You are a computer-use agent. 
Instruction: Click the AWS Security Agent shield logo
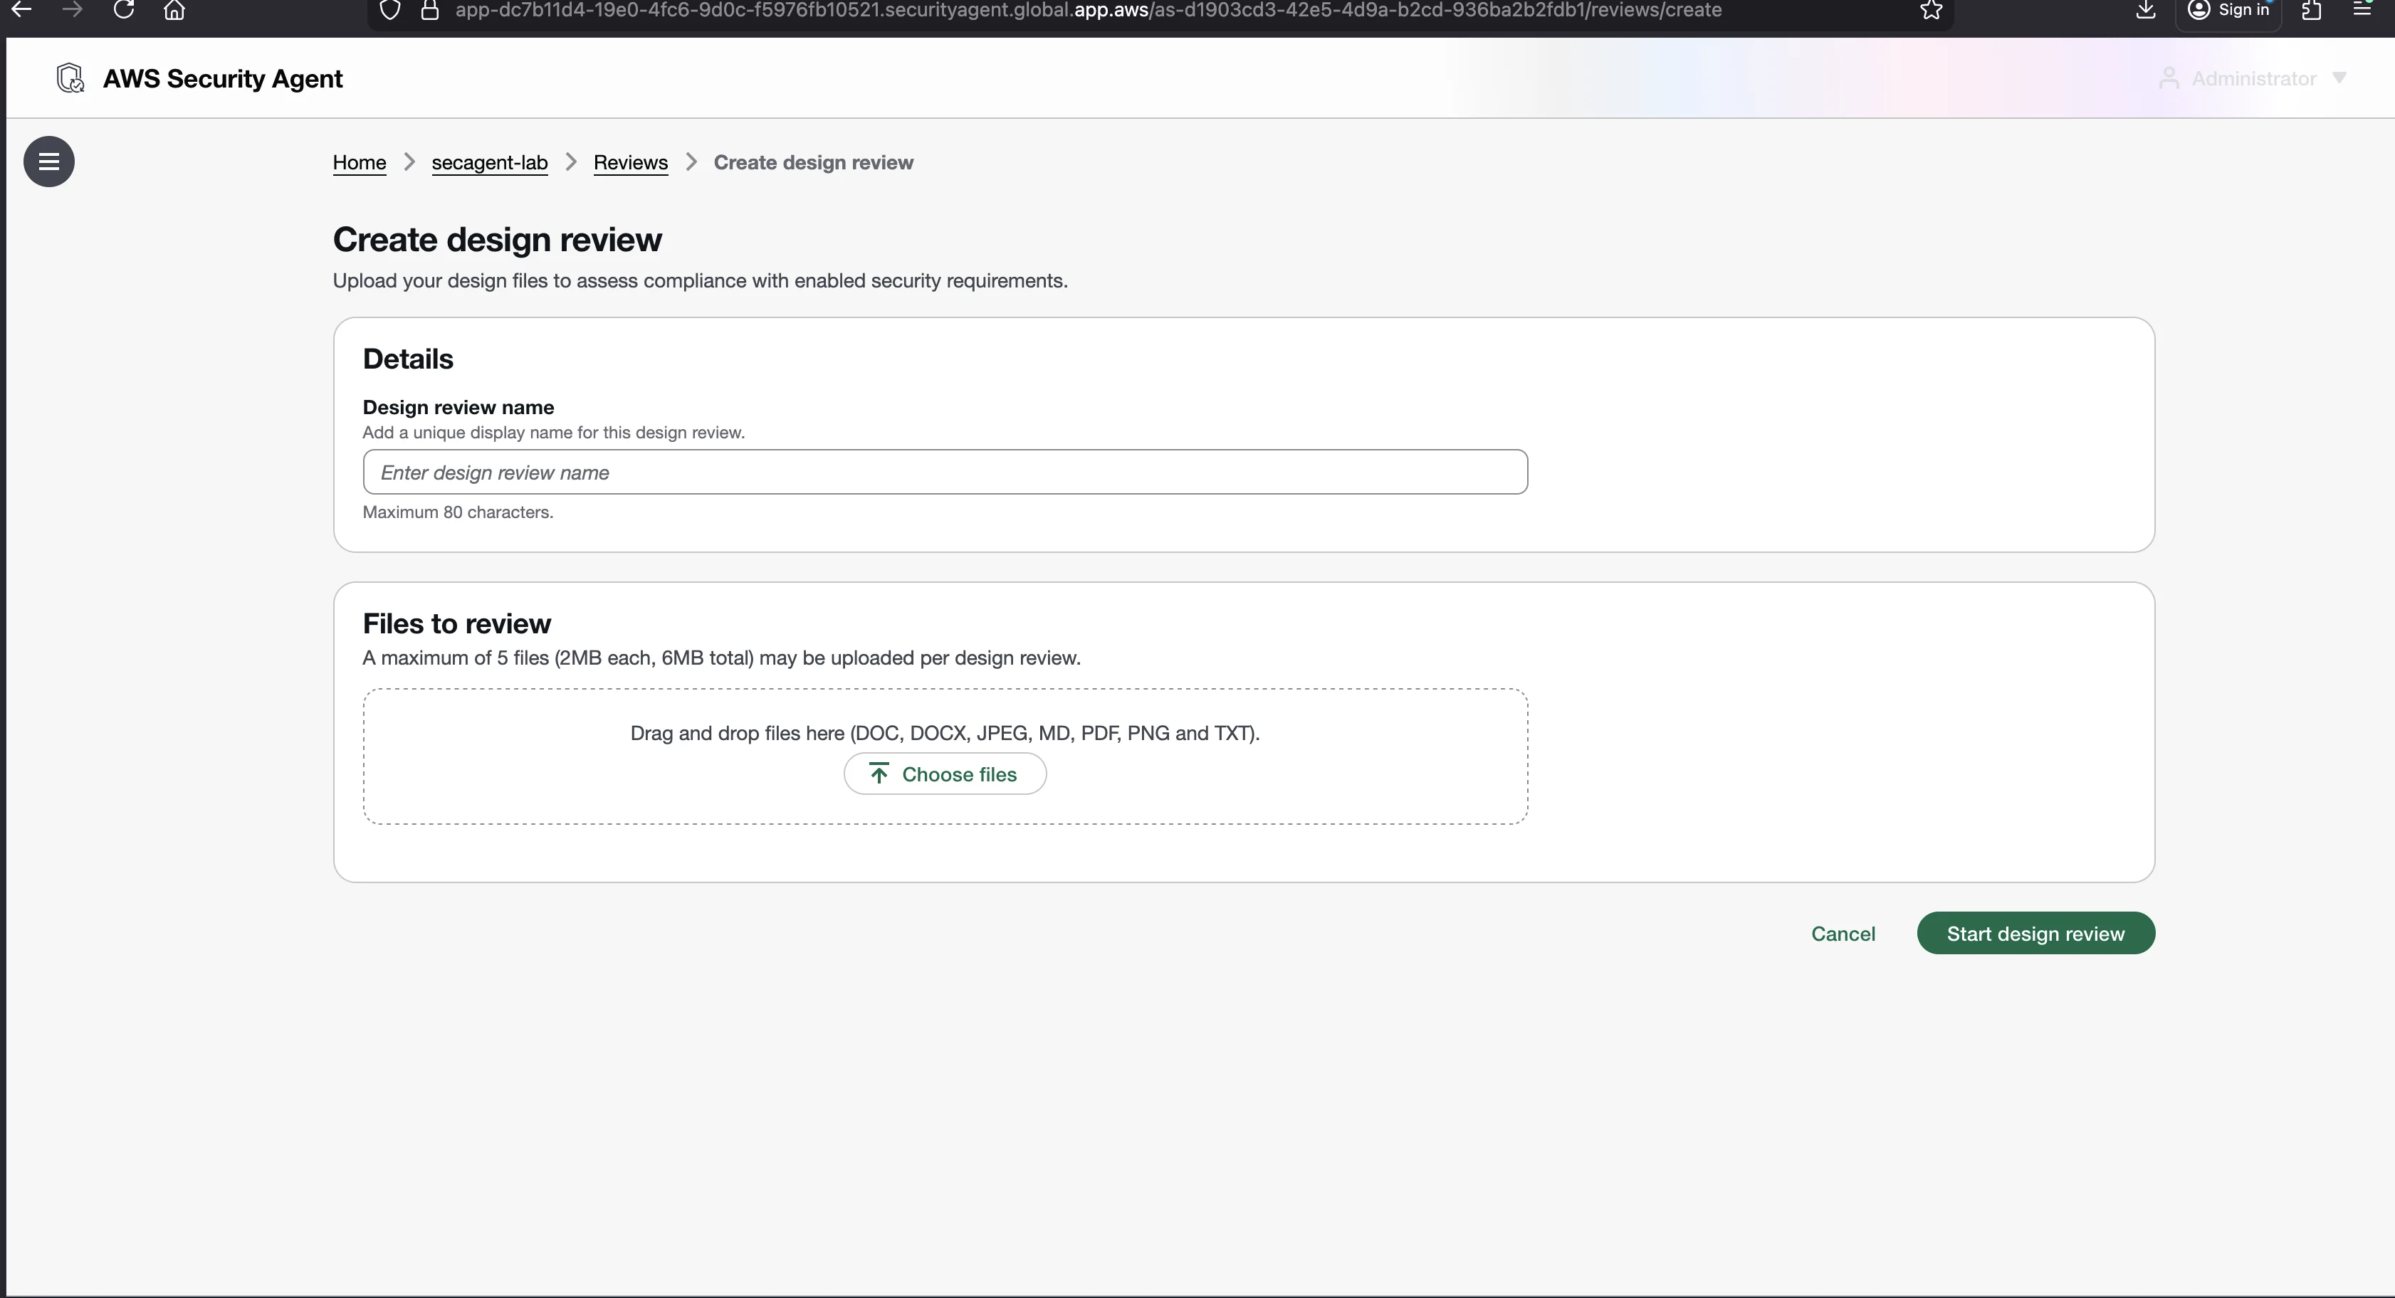[70, 78]
